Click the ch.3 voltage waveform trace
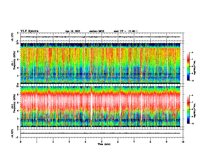The image size is (206, 159). 100,133
